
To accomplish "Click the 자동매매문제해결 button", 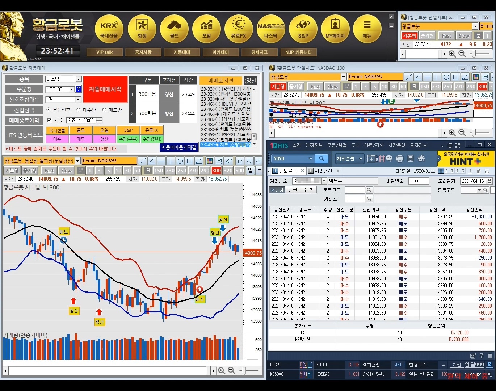I will click(x=179, y=147).
